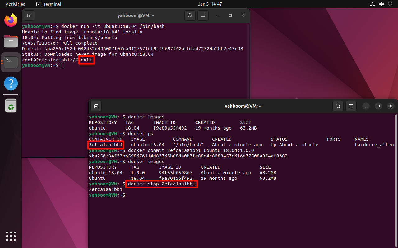Click 'hardcore_allen' container name

pos(374,145)
